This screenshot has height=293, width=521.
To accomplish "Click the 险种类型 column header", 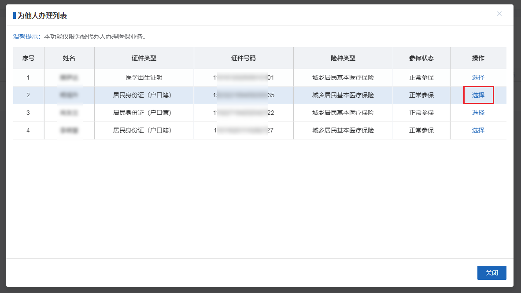I will pyautogui.click(x=343, y=58).
